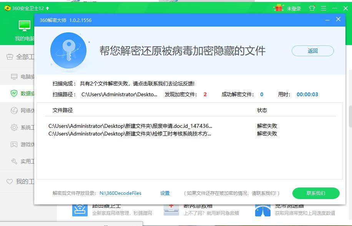
Task: Select the 报废申请.doc file row
Action: click(190, 126)
